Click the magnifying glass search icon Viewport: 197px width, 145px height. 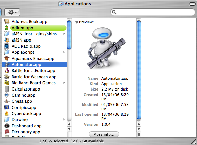(114, 12)
